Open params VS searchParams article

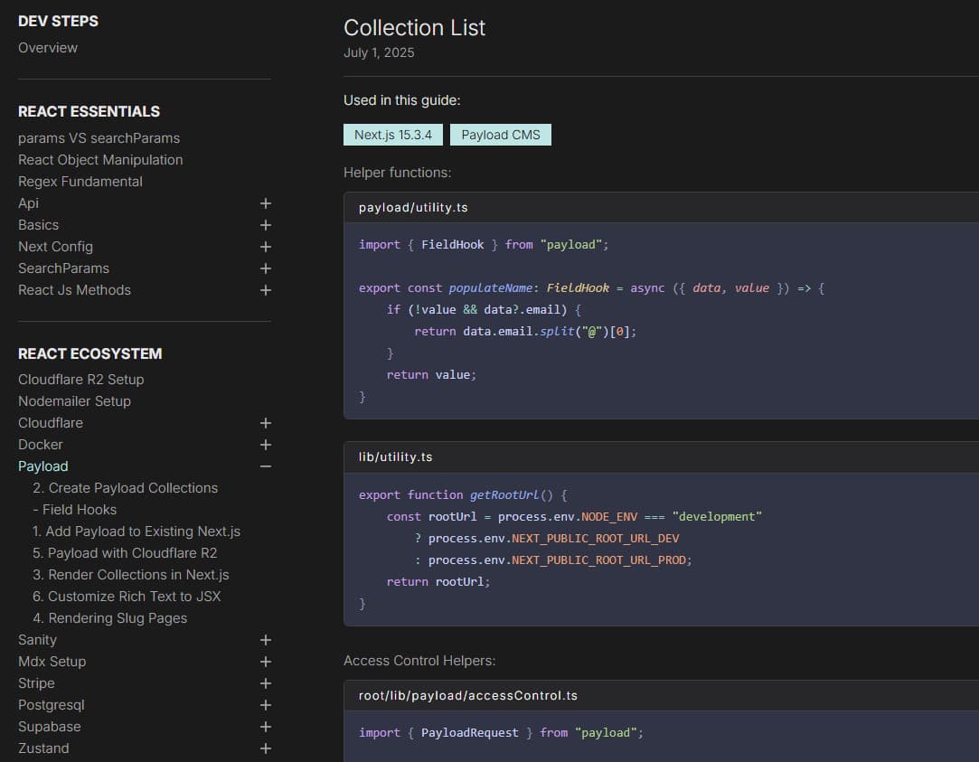pos(99,138)
